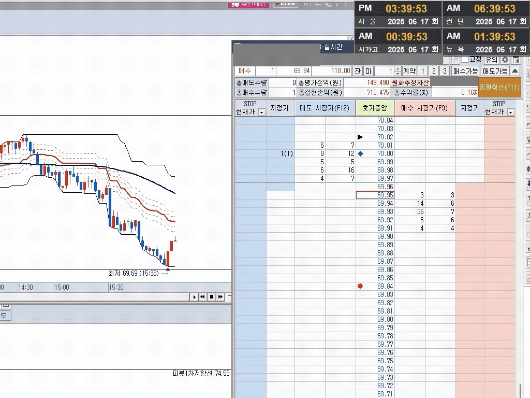Click the 일괄청산(F11) button

click(499, 88)
